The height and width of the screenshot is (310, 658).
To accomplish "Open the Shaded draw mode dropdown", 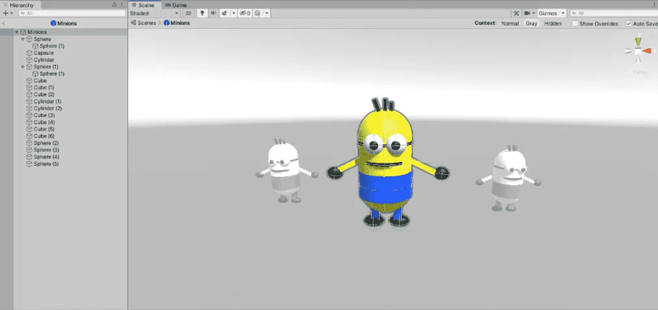I will [x=154, y=13].
